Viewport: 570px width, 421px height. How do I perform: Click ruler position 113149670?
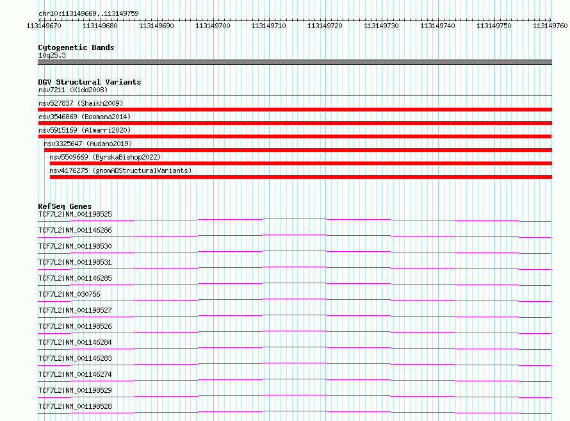pyautogui.click(x=44, y=26)
